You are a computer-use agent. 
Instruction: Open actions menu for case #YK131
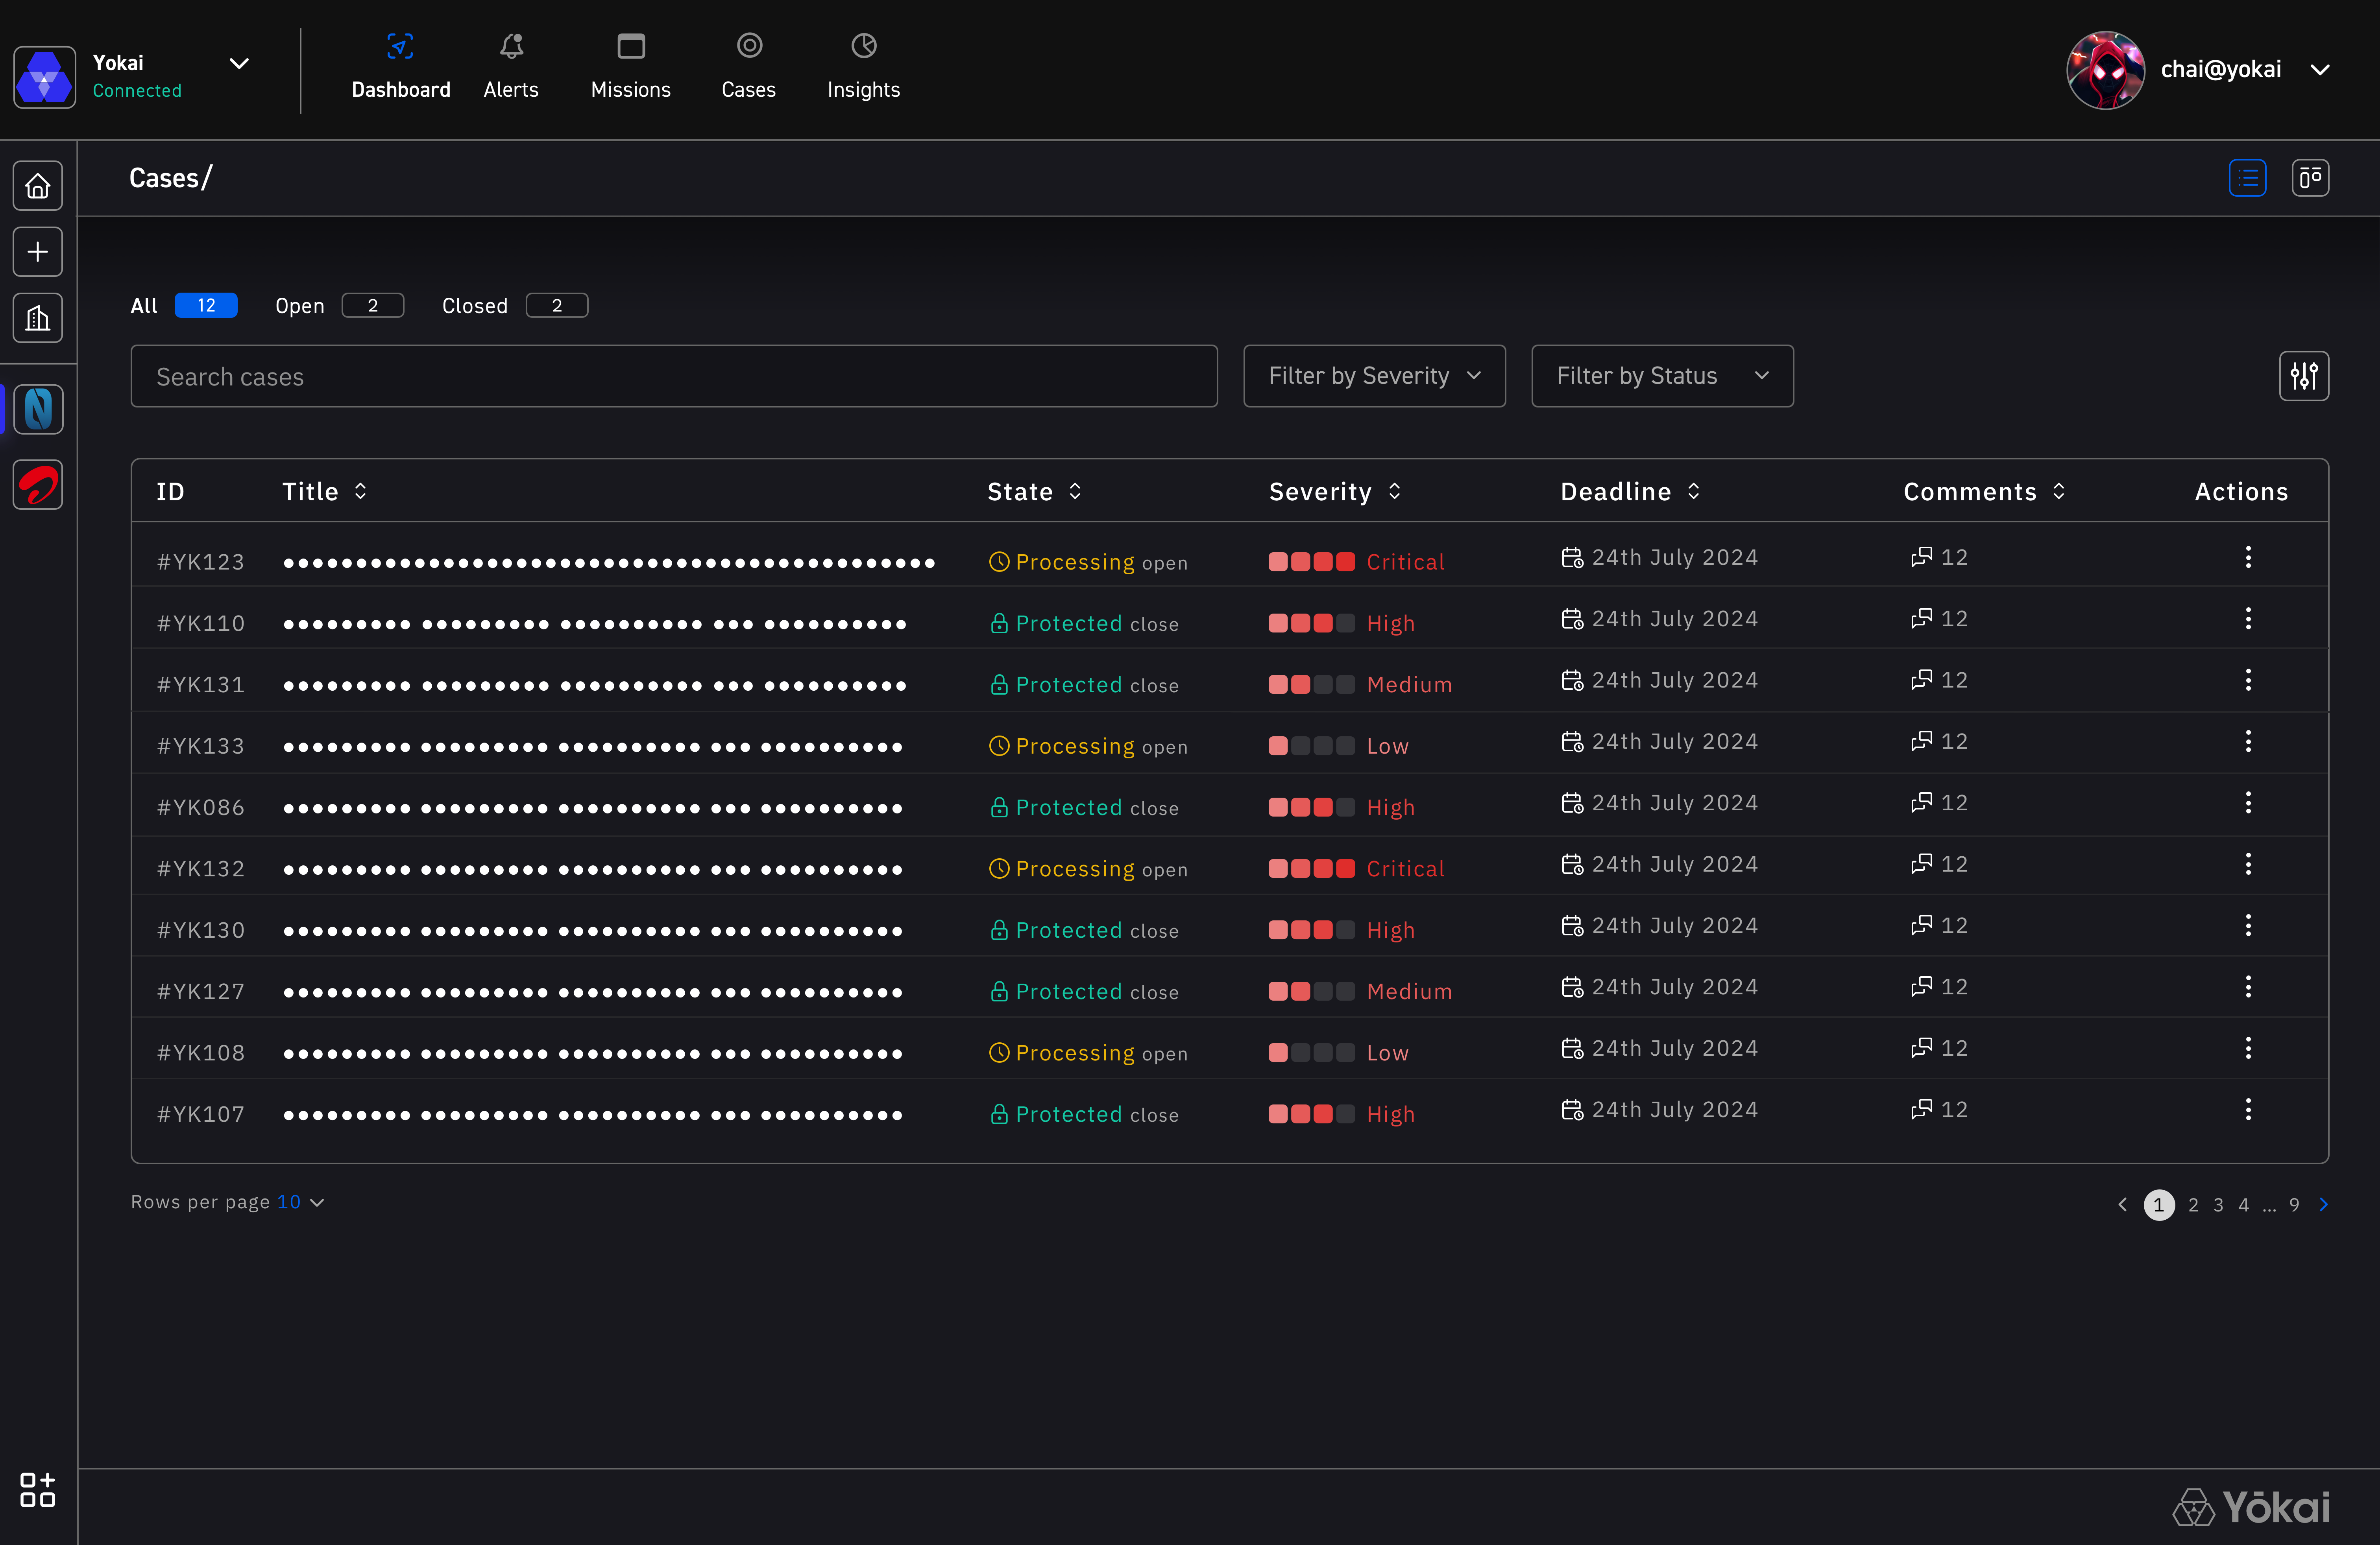click(2248, 680)
